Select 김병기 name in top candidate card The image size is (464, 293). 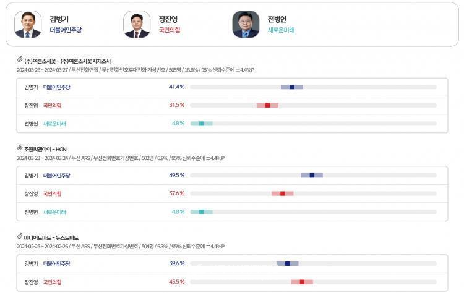click(x=59, y=19)
